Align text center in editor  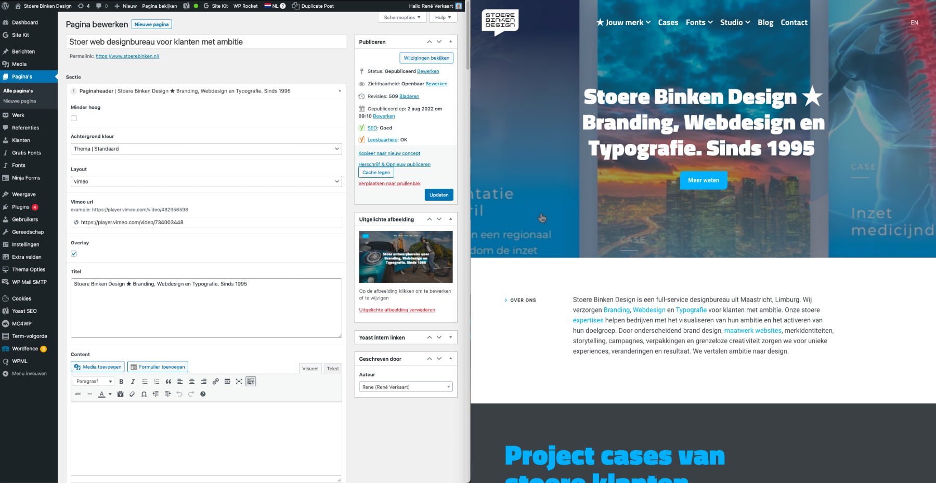pyautogui.click(x=192, y=382)
